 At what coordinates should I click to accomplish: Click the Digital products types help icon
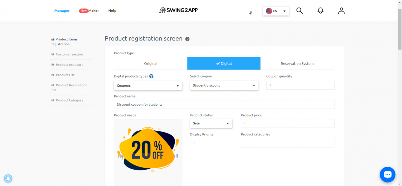151,76
